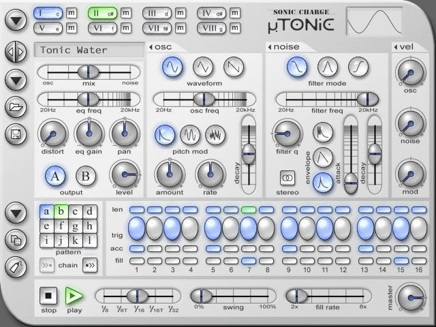This screenshot has height=327, width=436.
Task: Click the osc/noise mix slider handle
Action: 88,72
